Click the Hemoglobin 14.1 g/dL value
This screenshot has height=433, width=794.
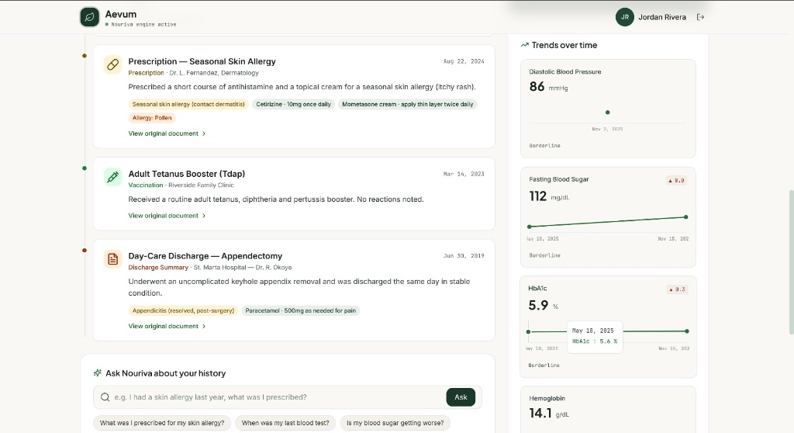(549, 414)
